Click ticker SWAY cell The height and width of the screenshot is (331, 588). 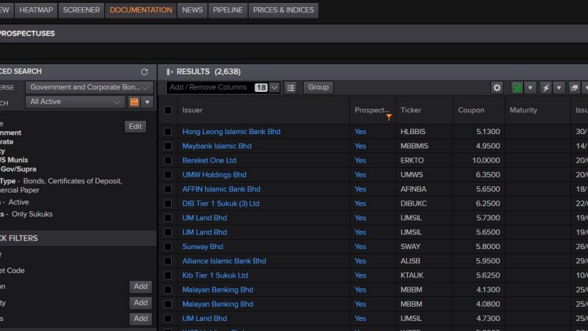click(x=411, y=247)
